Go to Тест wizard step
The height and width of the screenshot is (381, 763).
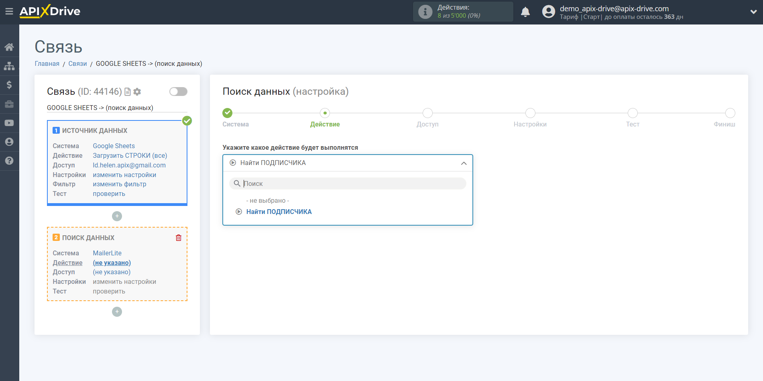(633, 113)
